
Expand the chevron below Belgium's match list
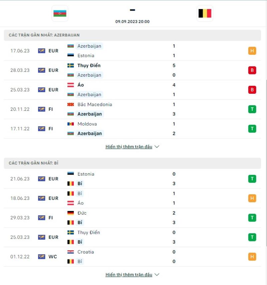[157, 275]
